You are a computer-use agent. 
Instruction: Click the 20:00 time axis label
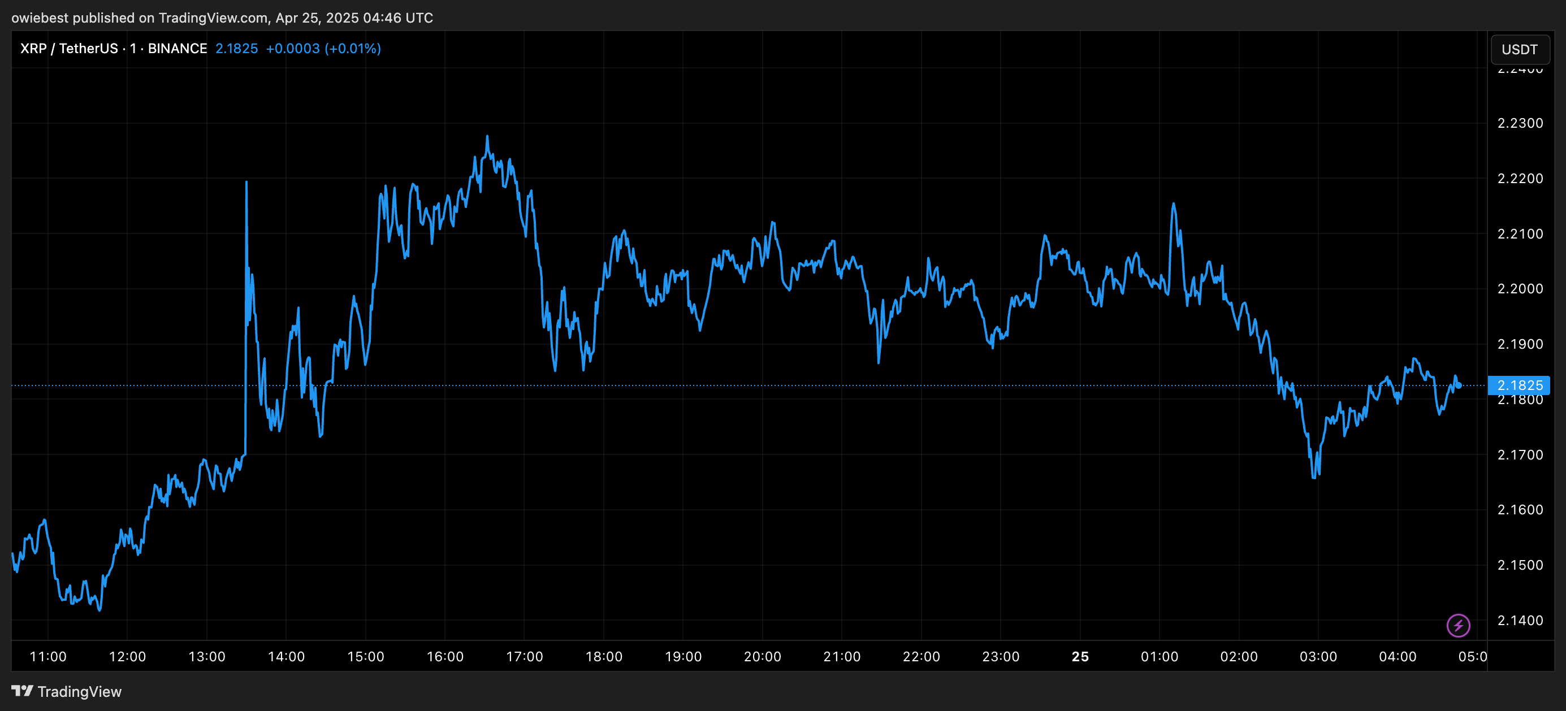click(x=762, y=657)
